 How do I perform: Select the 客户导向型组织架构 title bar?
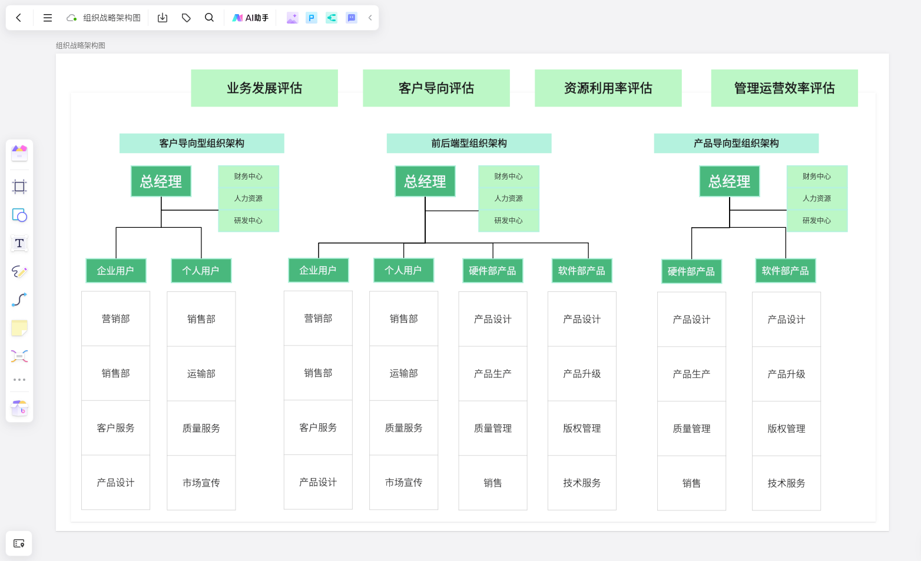click(202, 143)
